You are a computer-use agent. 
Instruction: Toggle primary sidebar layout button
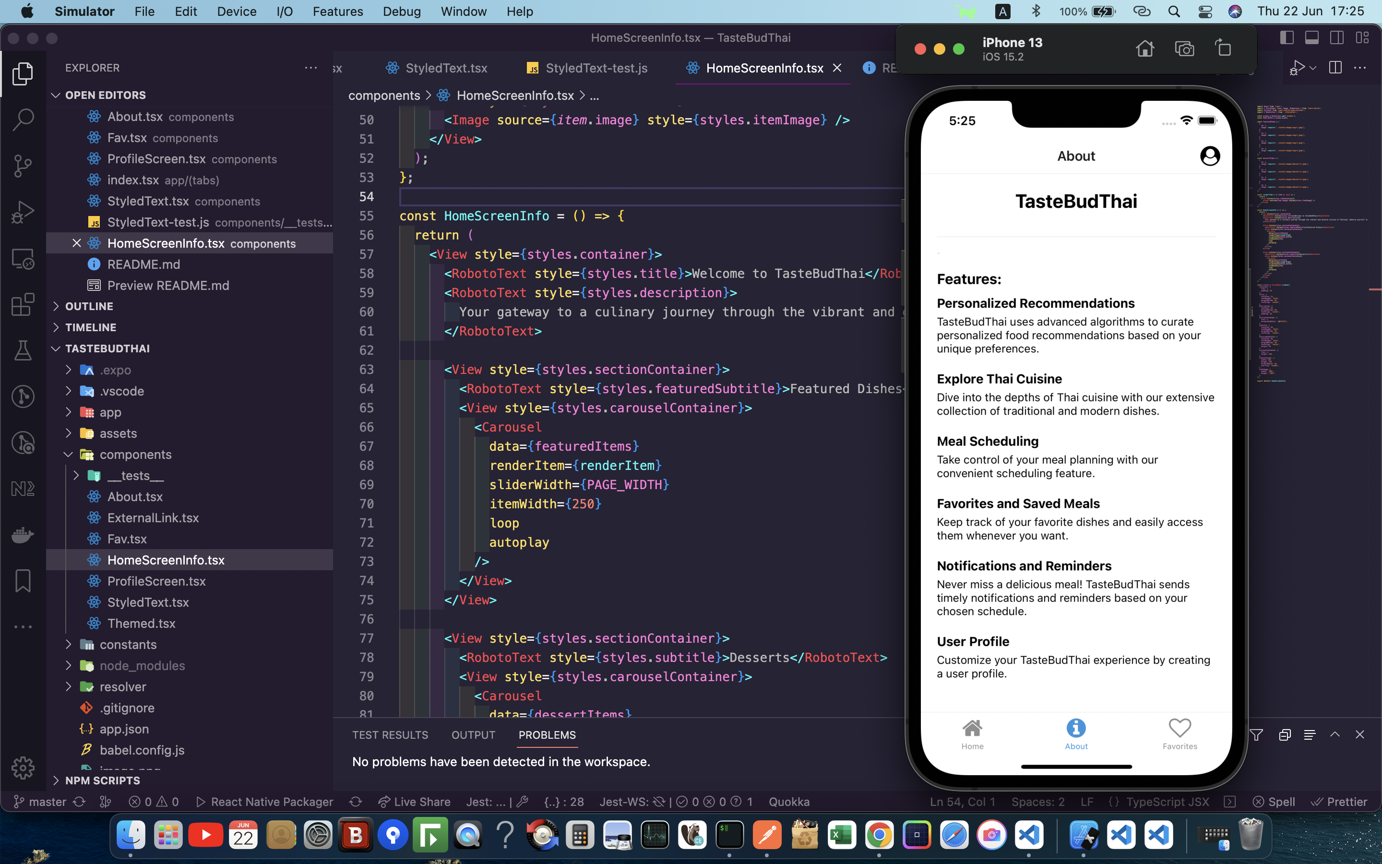pos(1287,38)
